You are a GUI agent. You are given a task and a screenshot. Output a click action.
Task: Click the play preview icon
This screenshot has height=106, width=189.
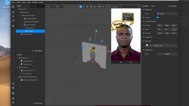coord(13,16)
